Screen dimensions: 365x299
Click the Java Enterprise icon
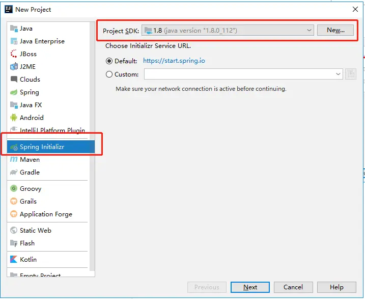pos(14,41)
